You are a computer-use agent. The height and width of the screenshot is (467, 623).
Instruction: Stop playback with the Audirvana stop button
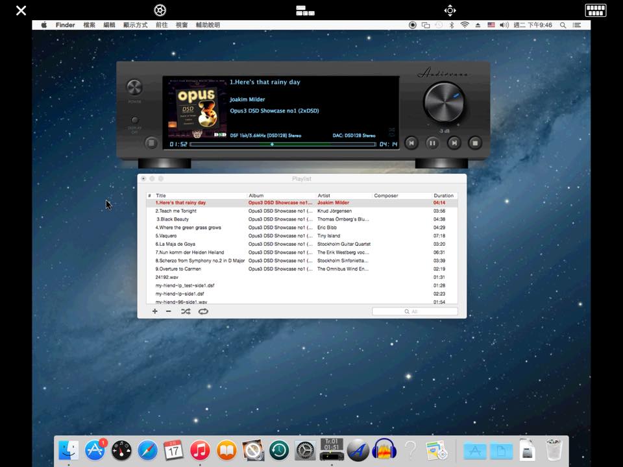click(475, 143)
